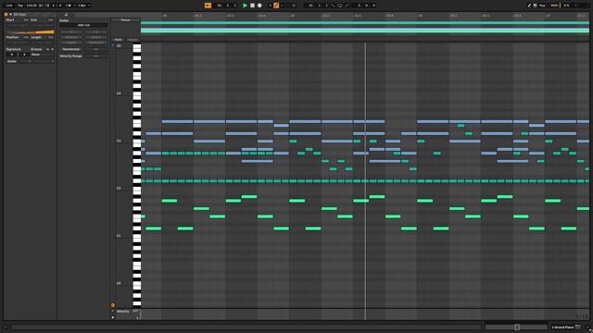Viewport: 593px width, 333px height.
Task: Click the A#0-C4 note range field
Action: click(83, 25)
